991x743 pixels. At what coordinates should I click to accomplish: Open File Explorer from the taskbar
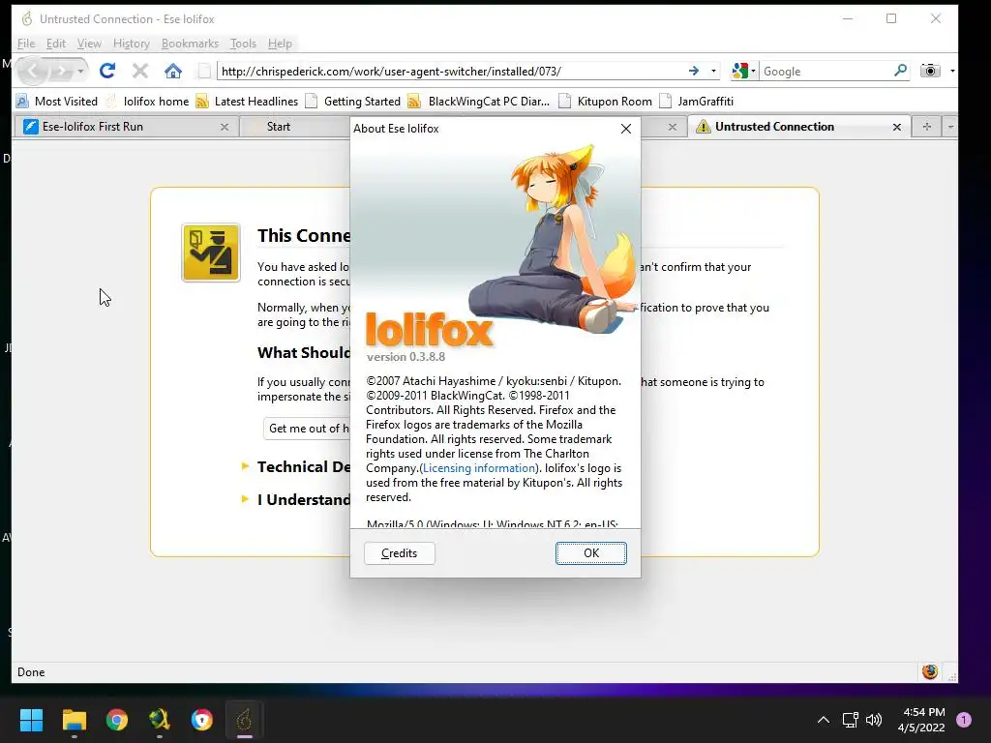click(x=74, y=720)
